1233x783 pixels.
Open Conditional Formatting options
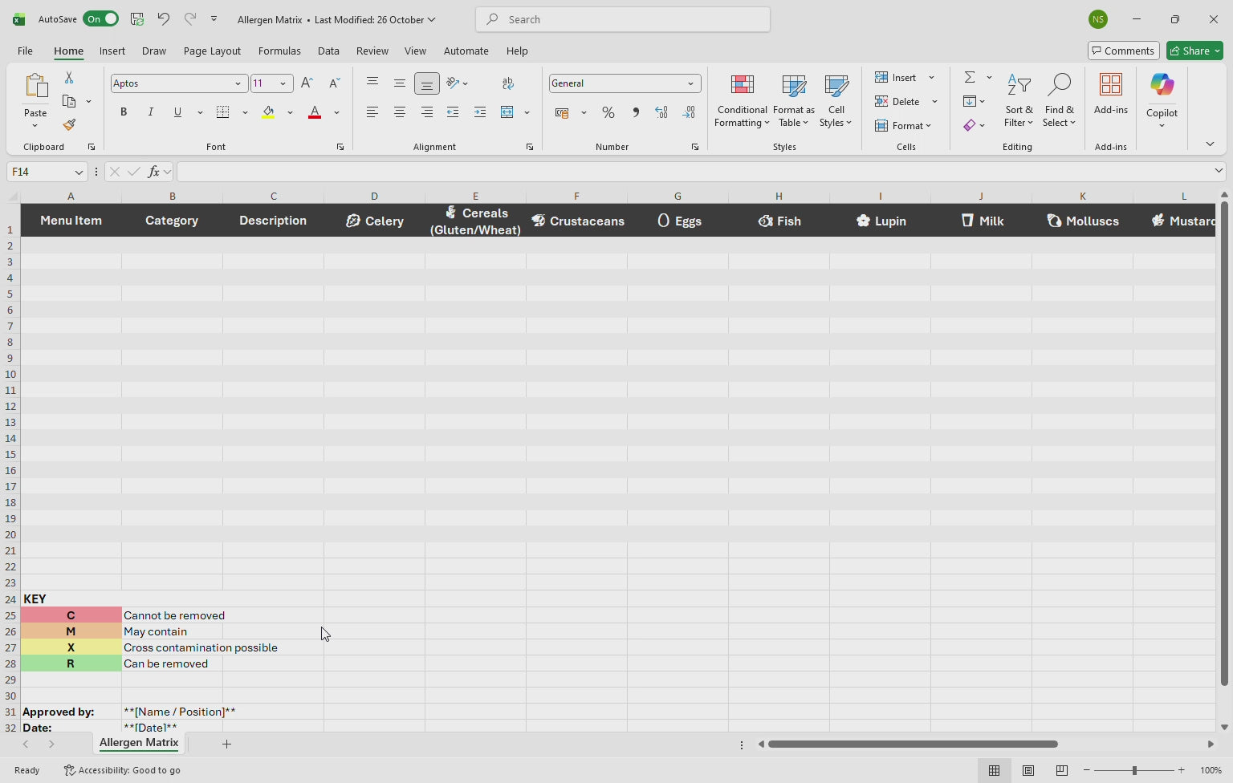pyautogui.click(x=741, y=100)
